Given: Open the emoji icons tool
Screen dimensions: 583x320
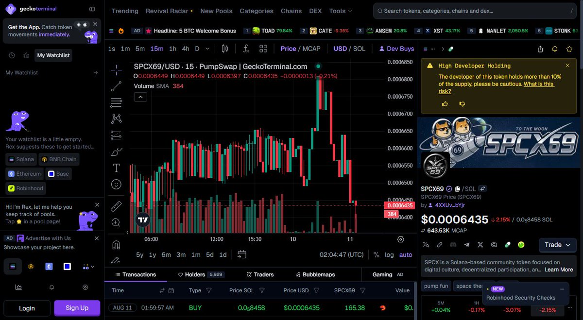Looking at the screenshot, I should click(x=116, y=185).
